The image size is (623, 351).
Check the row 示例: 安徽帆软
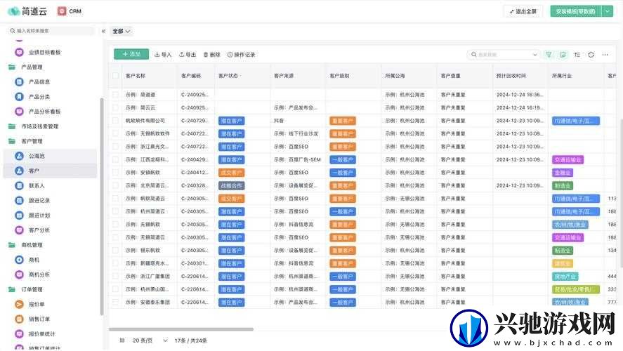pyautogui.click(x=116, y=172)
